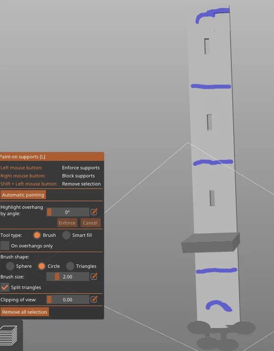
Task: Click the Left mouse button label
Action: click(x=21, y=168)
